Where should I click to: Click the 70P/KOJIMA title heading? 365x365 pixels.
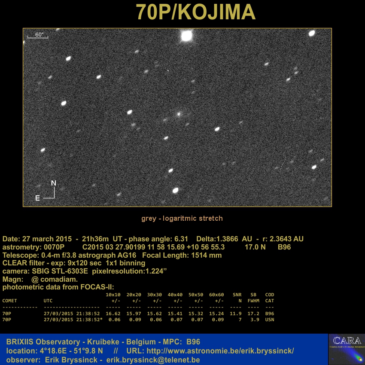196,12
